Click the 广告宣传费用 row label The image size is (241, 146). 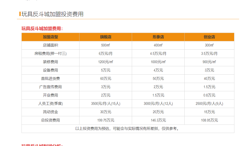tap(50, 87)
